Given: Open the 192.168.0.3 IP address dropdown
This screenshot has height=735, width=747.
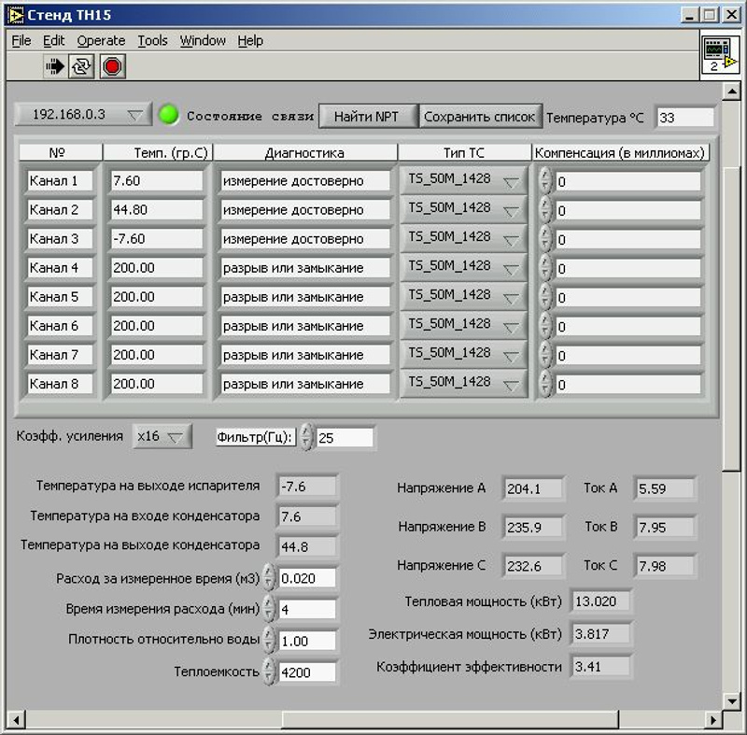Looking at the screenshot, I should tap(82, 115).
